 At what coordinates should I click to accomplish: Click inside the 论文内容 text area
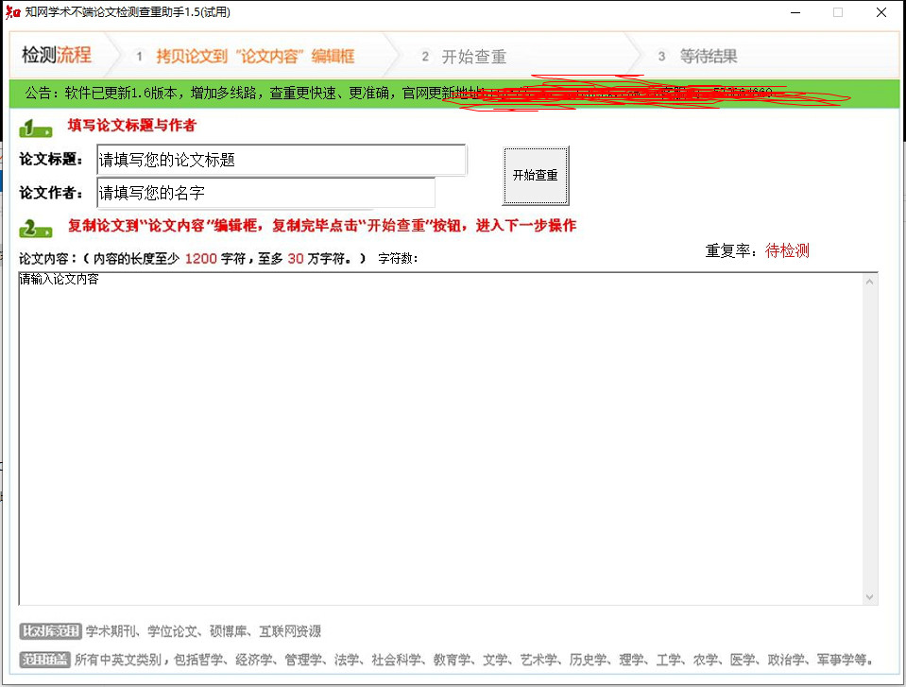click(440, 438)
